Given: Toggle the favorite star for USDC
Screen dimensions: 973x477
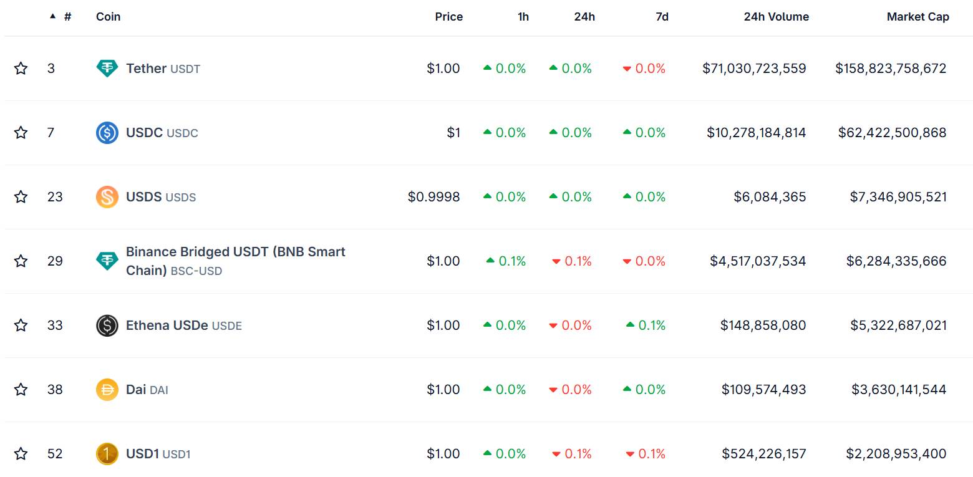Looking at the screenshot, I should coord(21,133).
